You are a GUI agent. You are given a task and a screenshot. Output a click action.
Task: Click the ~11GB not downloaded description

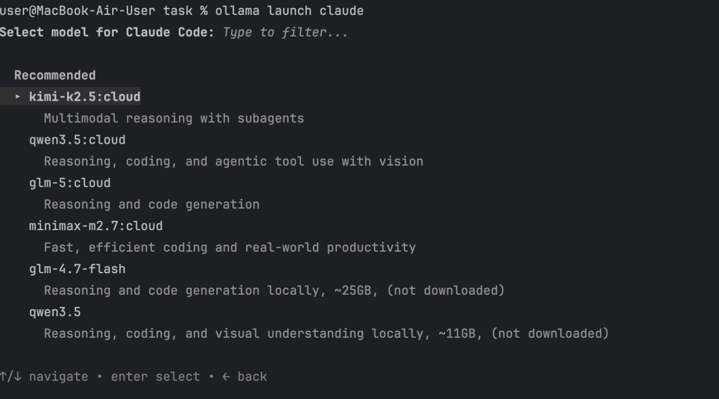326,334
